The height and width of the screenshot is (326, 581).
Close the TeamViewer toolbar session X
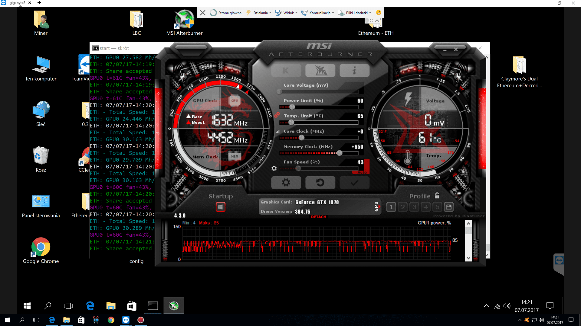(203, 13)
